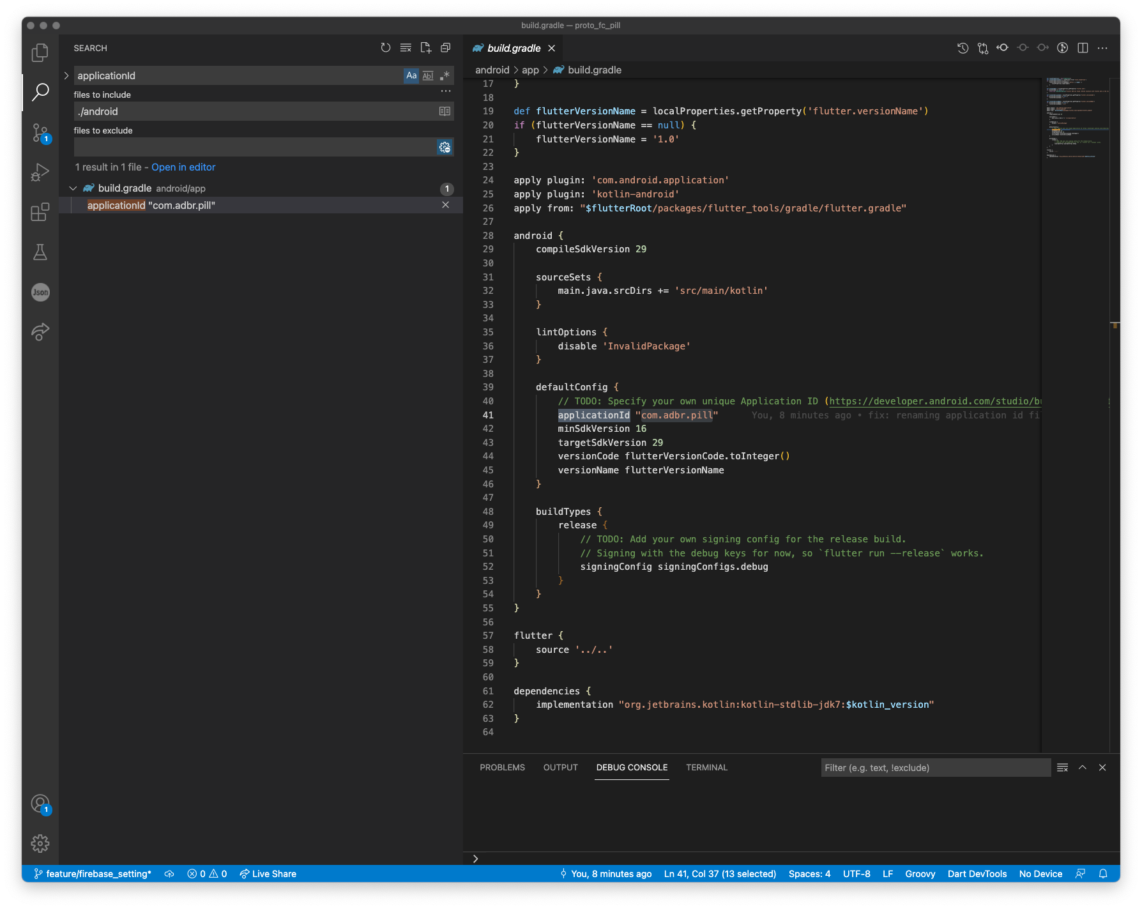The image size is (1142, 909).
Task: Toggle use exclude settings and ignore files
Action: pos(445,148)
